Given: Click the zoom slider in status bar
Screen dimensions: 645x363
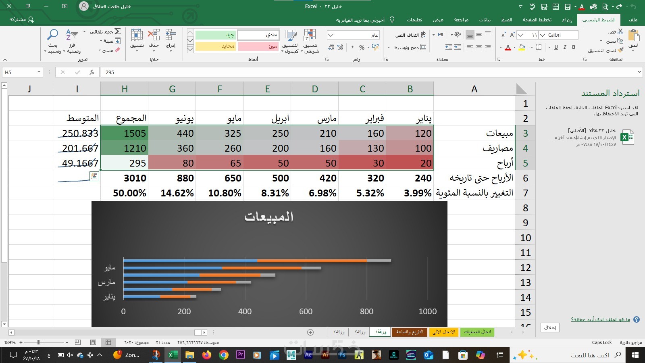Looking at the screenshot, I should point(38,342).
